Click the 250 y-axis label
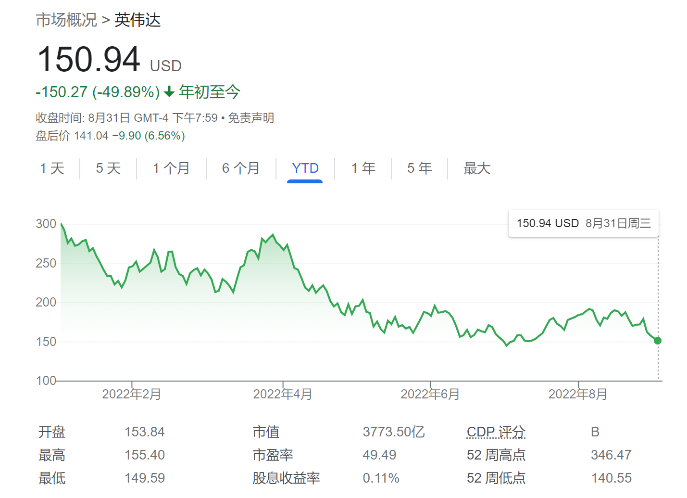 (46, 263)
